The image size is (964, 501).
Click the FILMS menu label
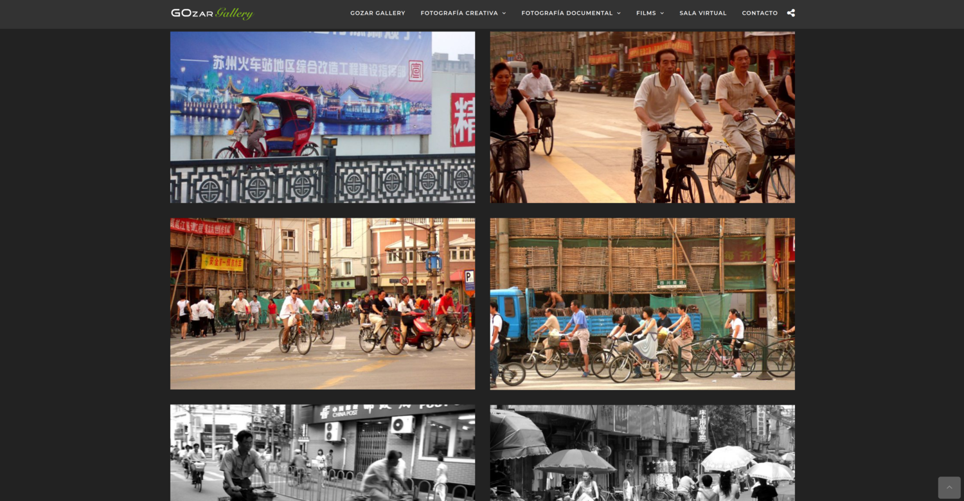[x=646, y=13]
